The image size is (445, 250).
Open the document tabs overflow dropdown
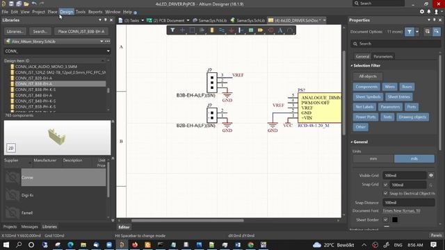coord(325,20)
